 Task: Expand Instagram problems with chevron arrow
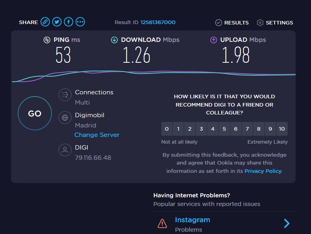(287, 224)
